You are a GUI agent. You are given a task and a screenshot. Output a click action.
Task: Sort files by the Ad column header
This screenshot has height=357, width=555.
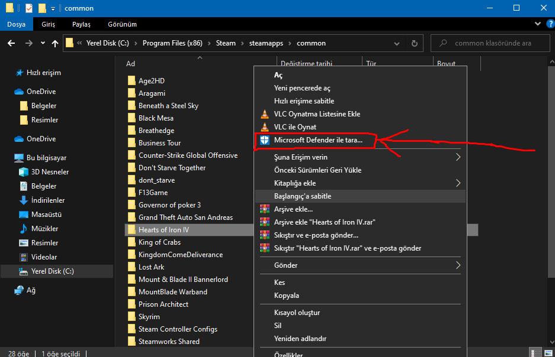(131, 64)
